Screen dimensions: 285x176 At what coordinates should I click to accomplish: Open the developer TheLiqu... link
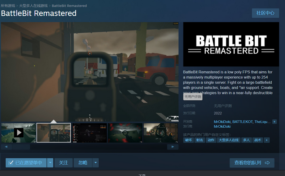[262, 122]
